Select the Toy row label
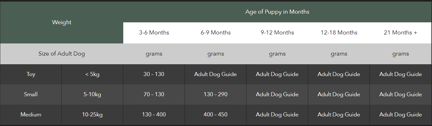Viewport: 432px width, 126px height. click(31, 74)
